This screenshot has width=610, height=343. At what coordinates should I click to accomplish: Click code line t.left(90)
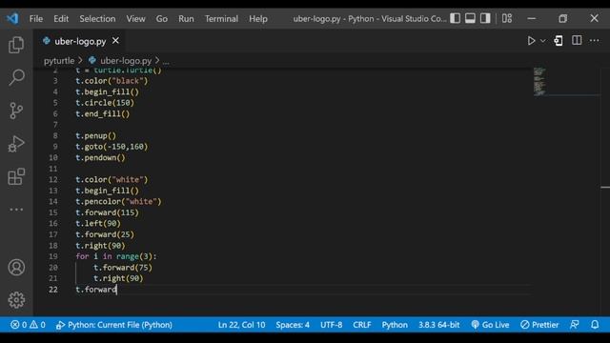pyautogui.click(x=98, y=224)
